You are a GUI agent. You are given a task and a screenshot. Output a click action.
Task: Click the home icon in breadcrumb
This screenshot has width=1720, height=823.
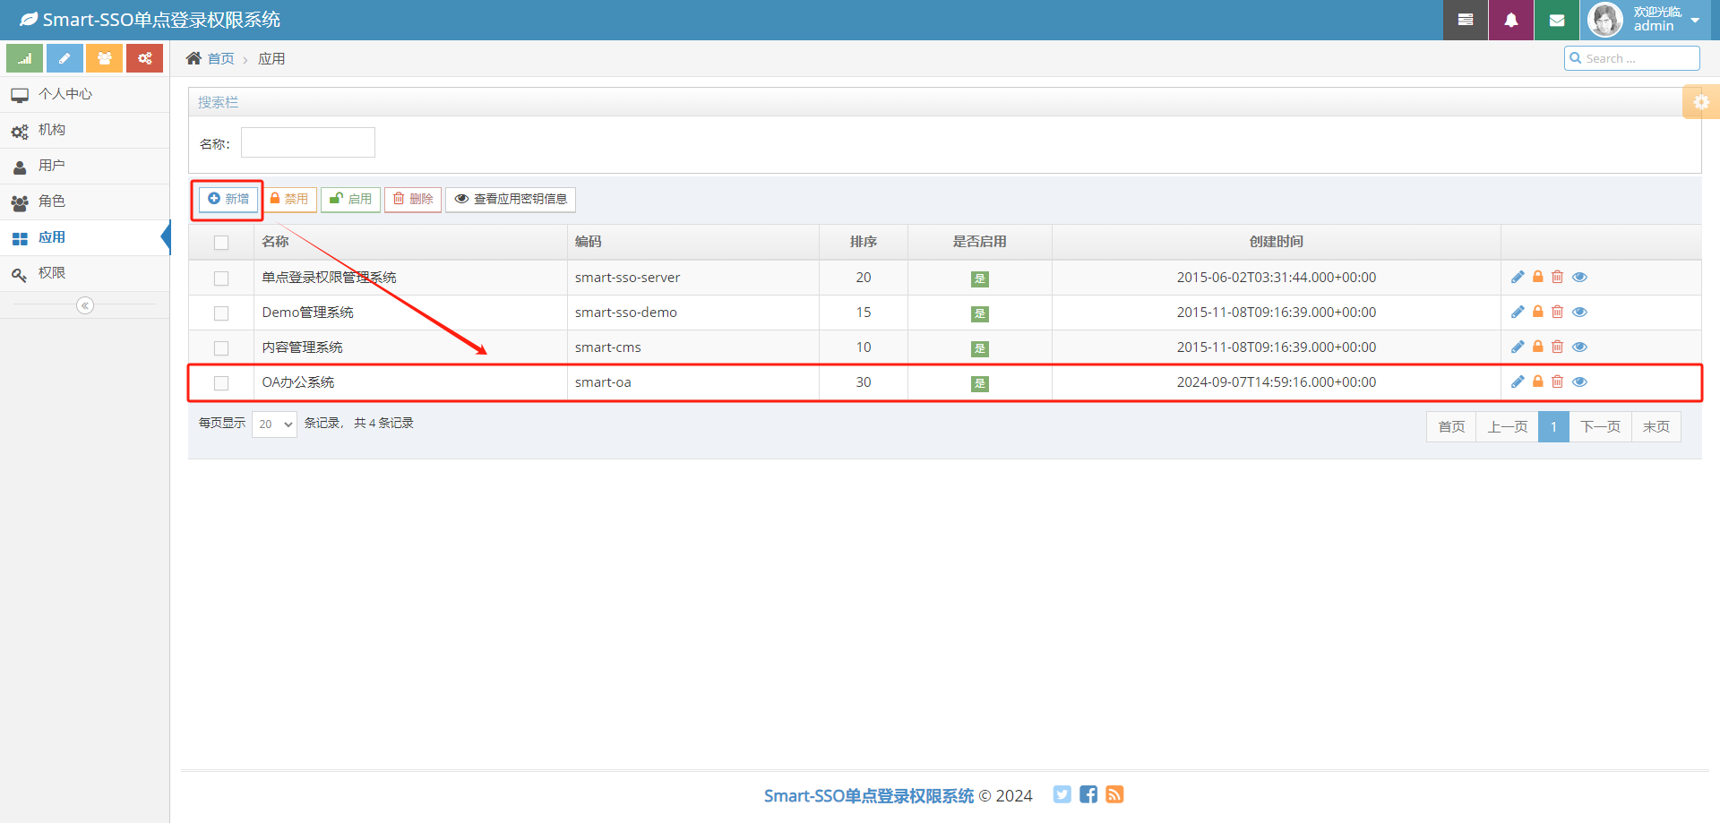point(193,58)
